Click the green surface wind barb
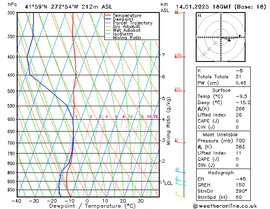Viewport: 270px width, 209px height. [x=180, y=194]
